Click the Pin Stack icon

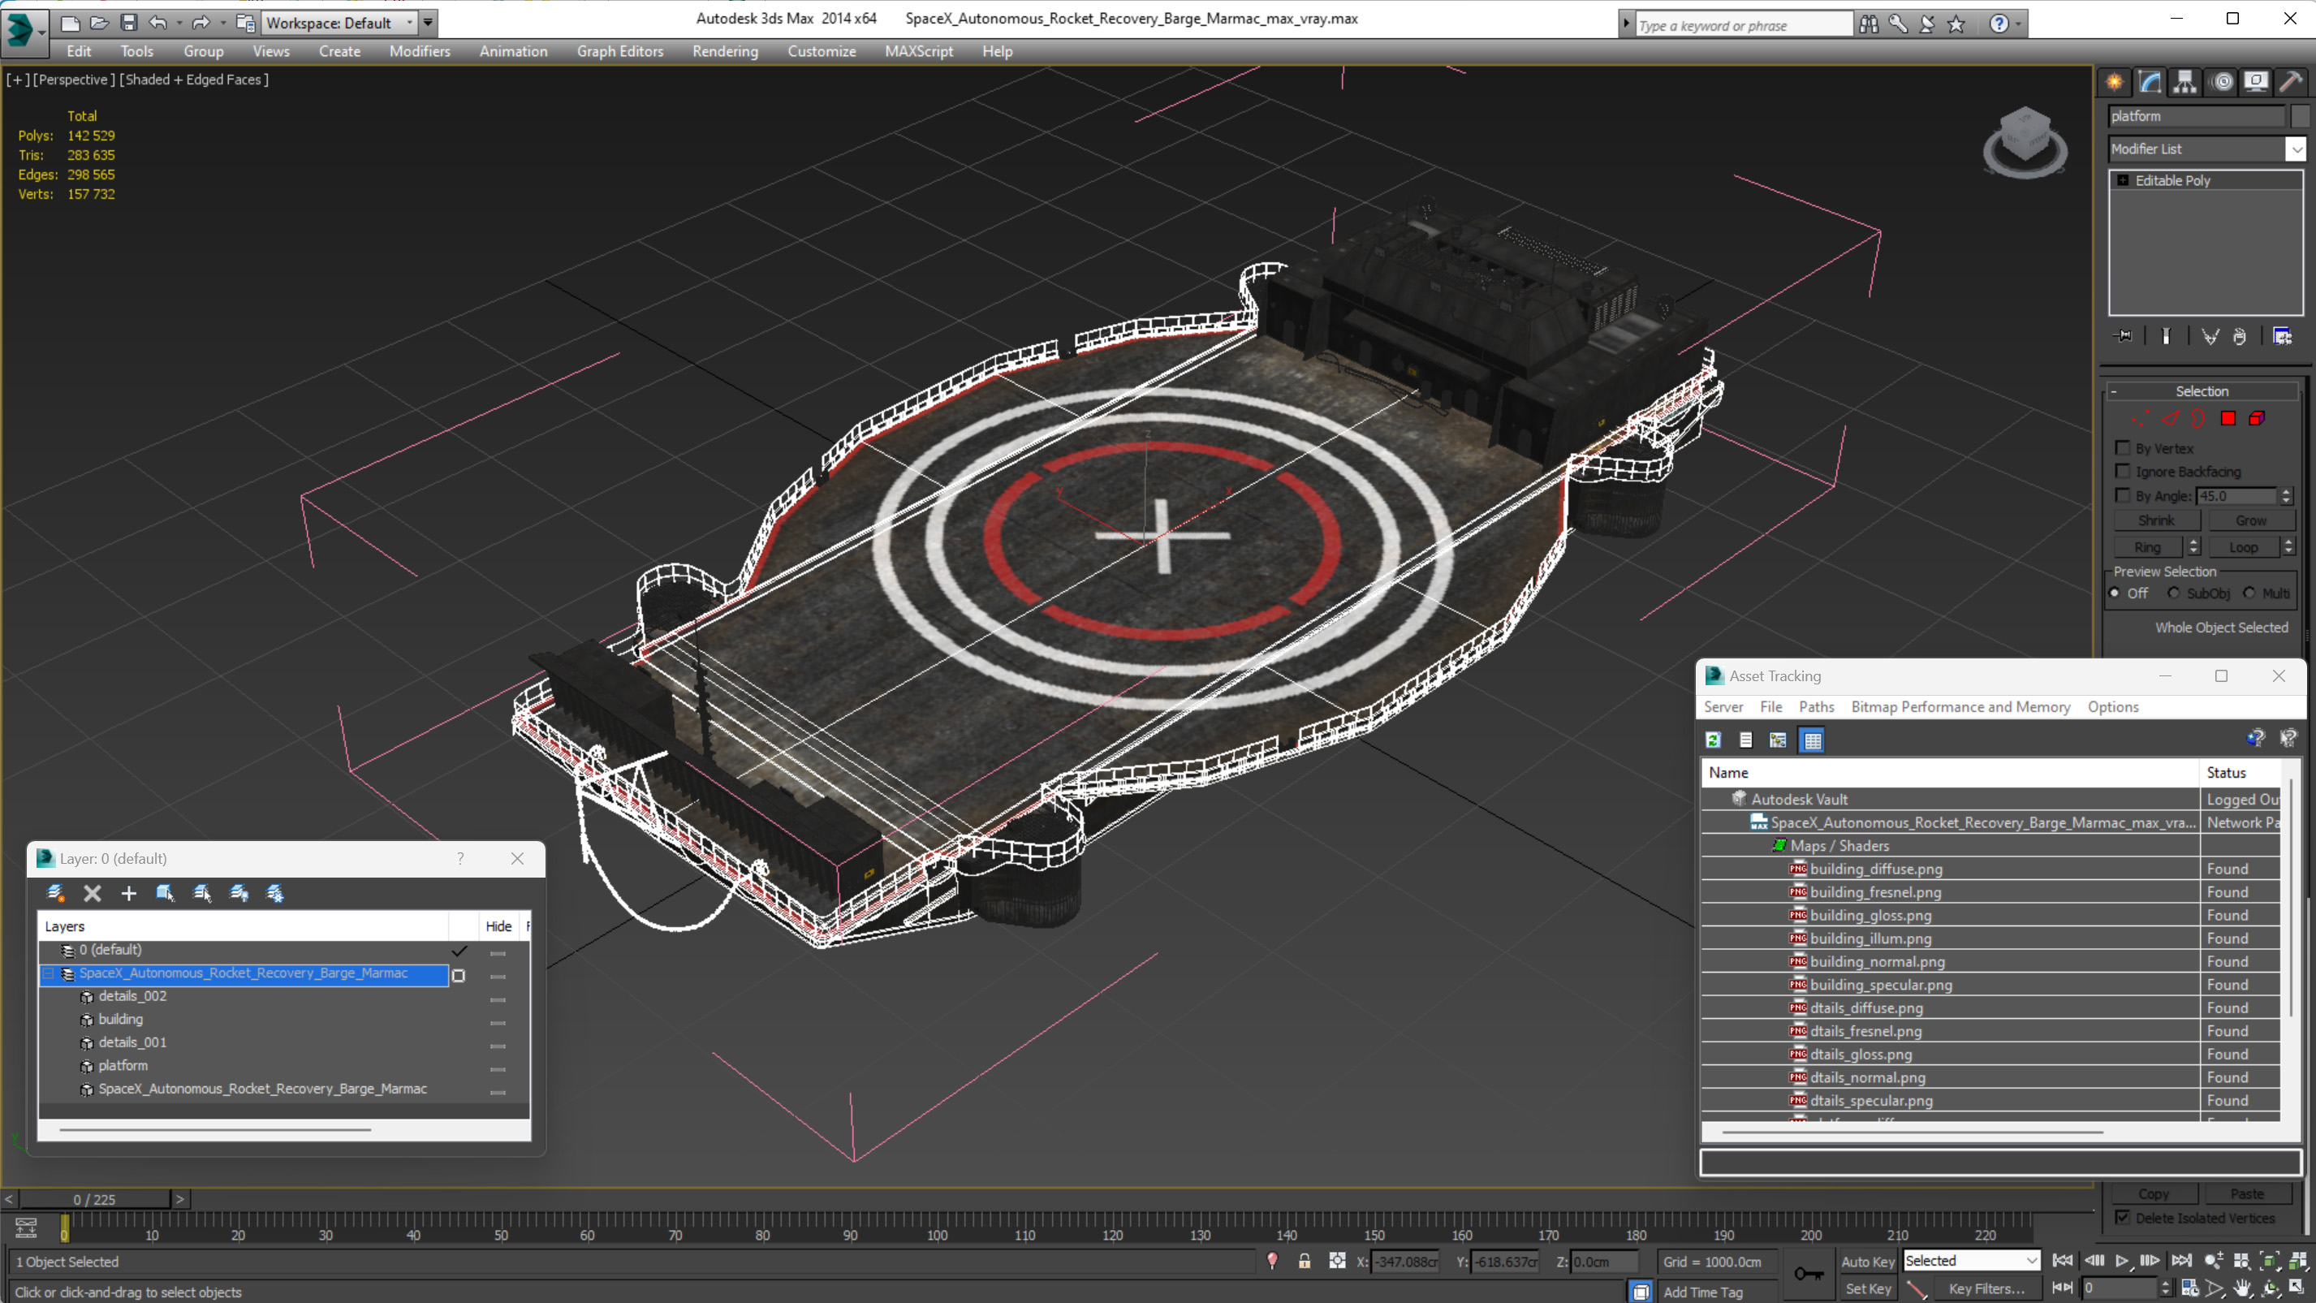[2124, 336]
